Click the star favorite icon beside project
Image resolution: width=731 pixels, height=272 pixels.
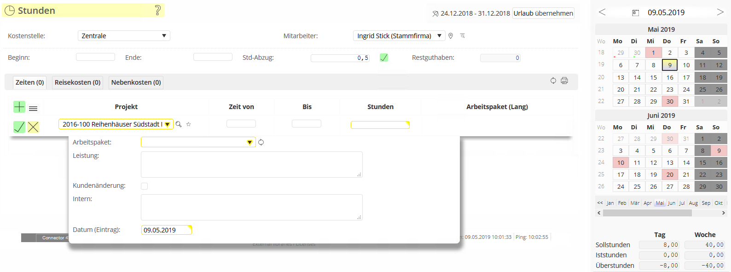coord(188,124)
